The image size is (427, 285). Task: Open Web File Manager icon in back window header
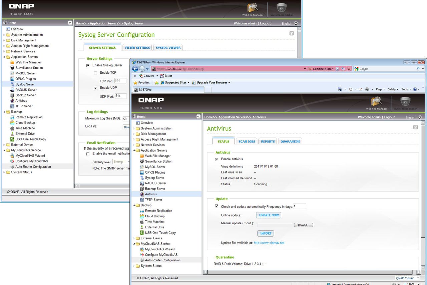coord(253,9)
